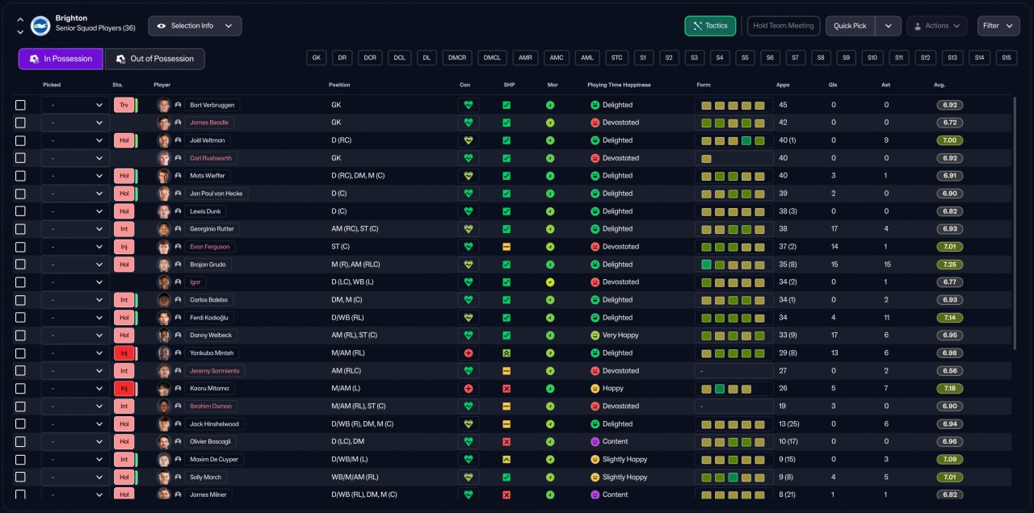Viewport: 1034px width, 513px height.
Task: Click Mats Wieffer's player portrait
Action: pos(164,176)
